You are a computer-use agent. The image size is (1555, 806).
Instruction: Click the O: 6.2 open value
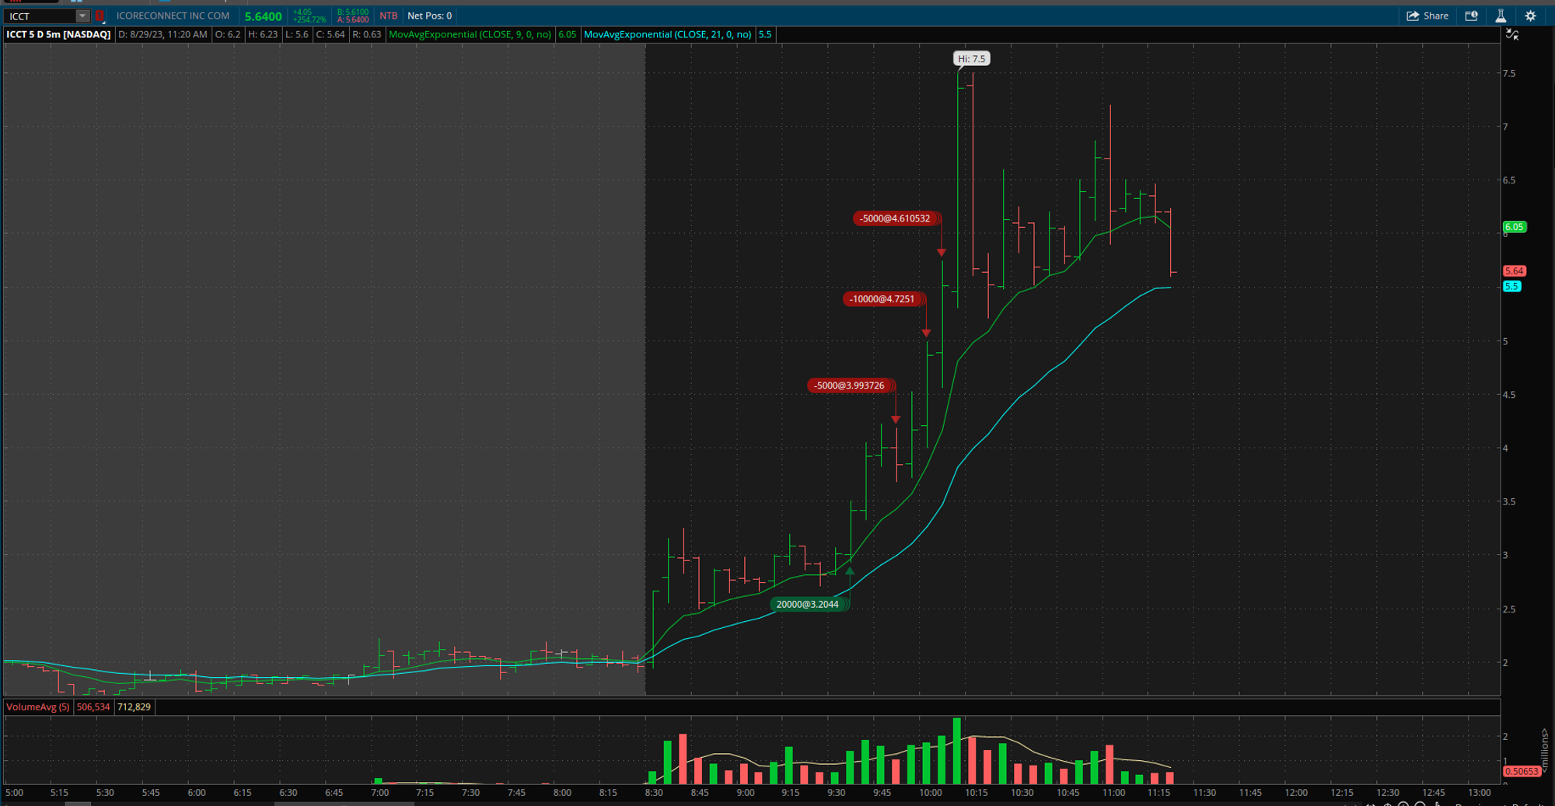click(228, 34)
